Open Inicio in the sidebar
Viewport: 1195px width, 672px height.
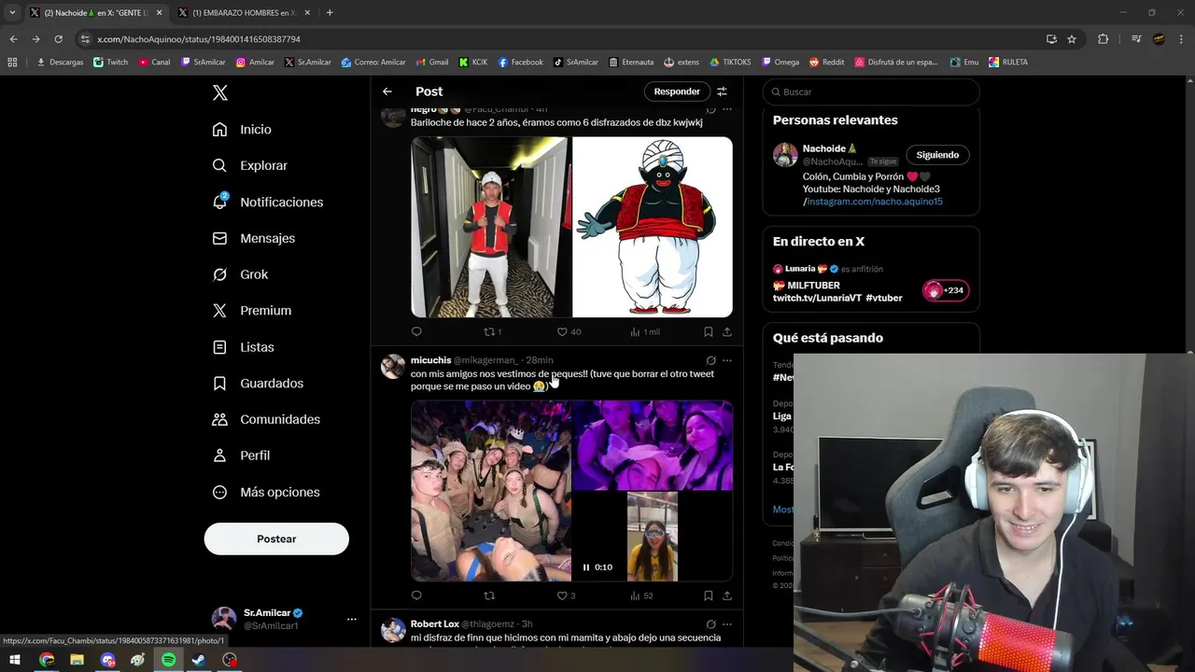coord(242,130)
